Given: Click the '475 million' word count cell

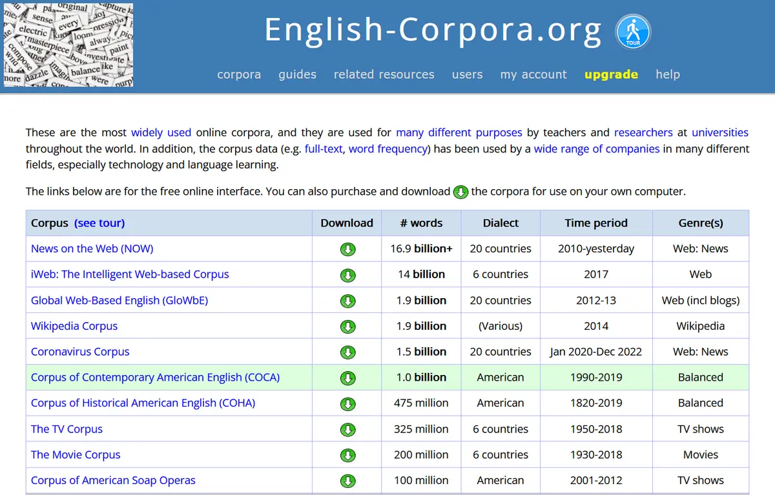Looking at the screenshot, I should tap(421, 403).
